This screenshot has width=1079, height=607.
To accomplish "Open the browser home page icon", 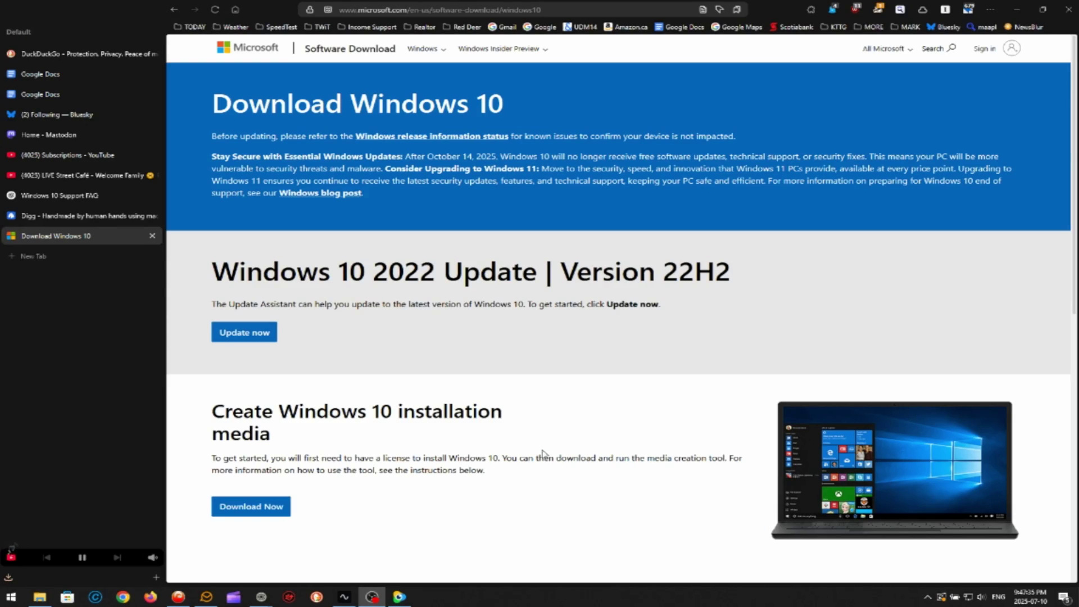I will 235,10.
